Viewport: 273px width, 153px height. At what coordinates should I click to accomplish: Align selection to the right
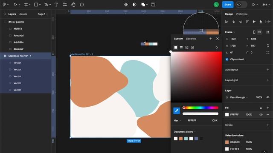[241, 22]
